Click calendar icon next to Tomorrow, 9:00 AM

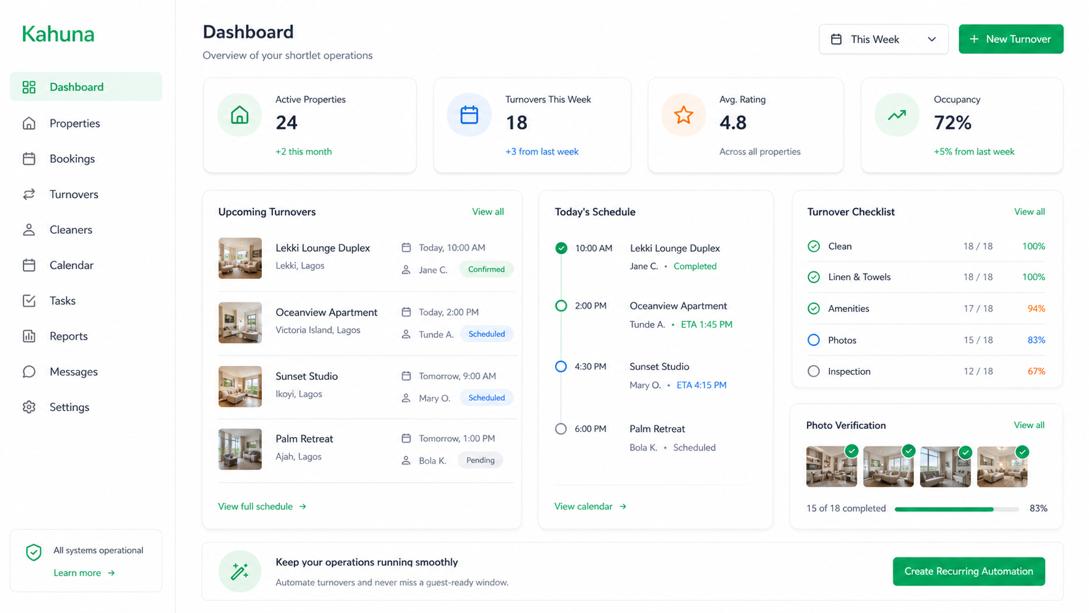pos(406,376)
